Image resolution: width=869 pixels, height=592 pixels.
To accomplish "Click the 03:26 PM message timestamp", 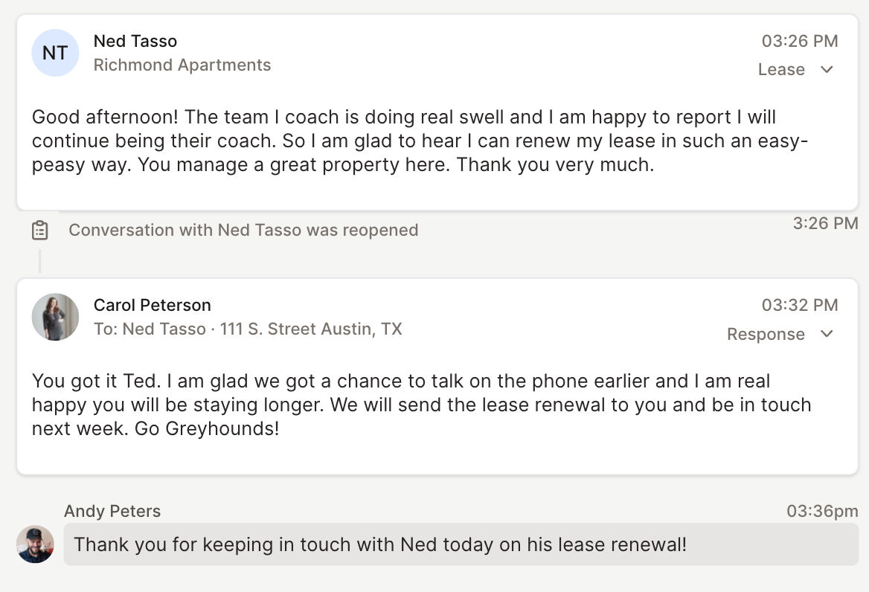I will pyautogui.click(x=800, y=41).
